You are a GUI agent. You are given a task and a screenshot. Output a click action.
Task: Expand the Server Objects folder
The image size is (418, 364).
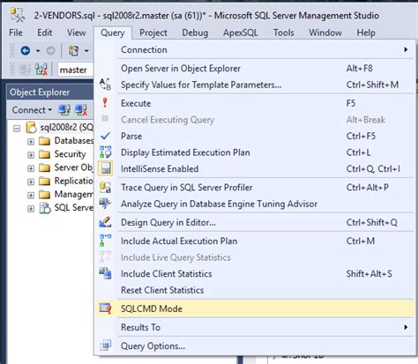click(31, 168)
